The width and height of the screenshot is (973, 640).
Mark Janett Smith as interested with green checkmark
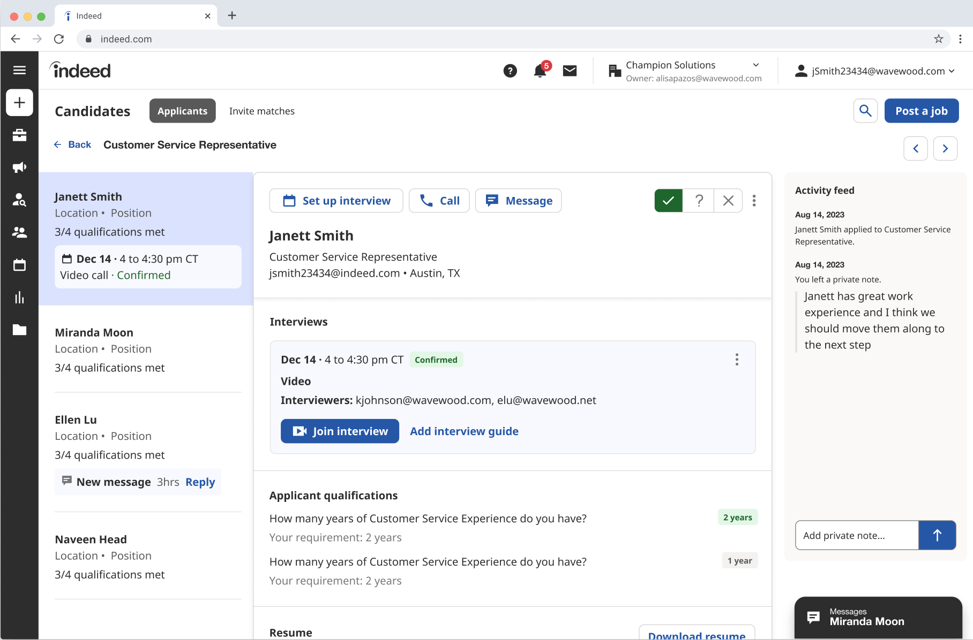pos(668,201)
